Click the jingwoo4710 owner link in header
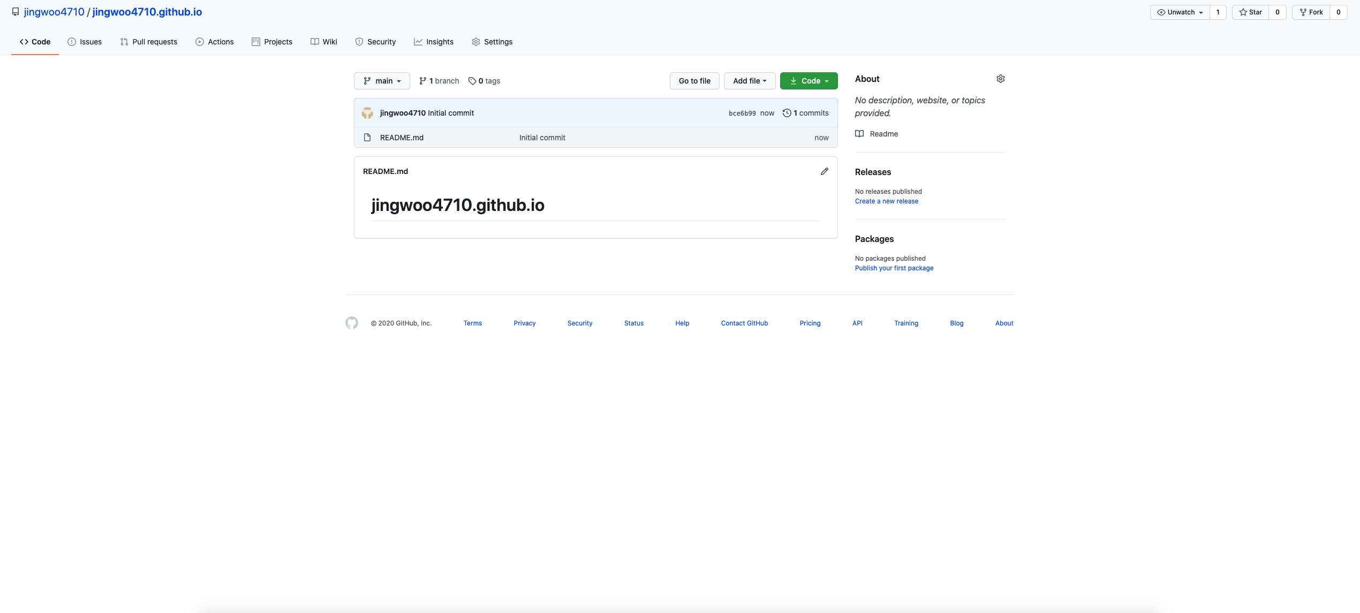The width and height of the screenshot is (1360, 613). [54, 12]
